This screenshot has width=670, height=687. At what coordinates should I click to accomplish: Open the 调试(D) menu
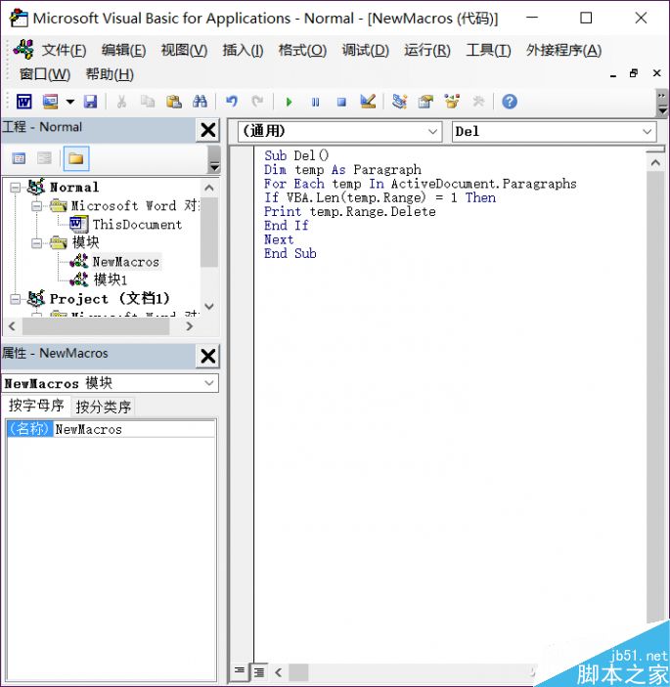[x=365, y=51]
